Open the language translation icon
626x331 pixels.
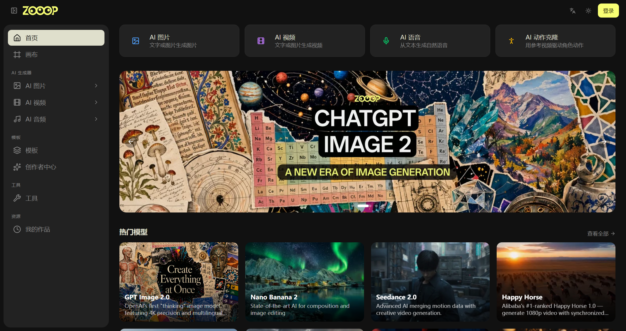tap(572, 11)
